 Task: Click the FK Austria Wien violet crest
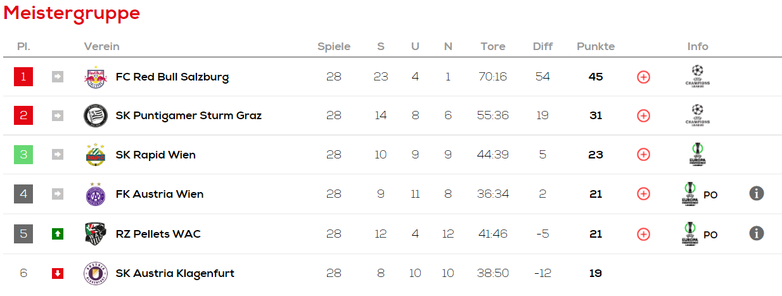click(x=96, y=194)
